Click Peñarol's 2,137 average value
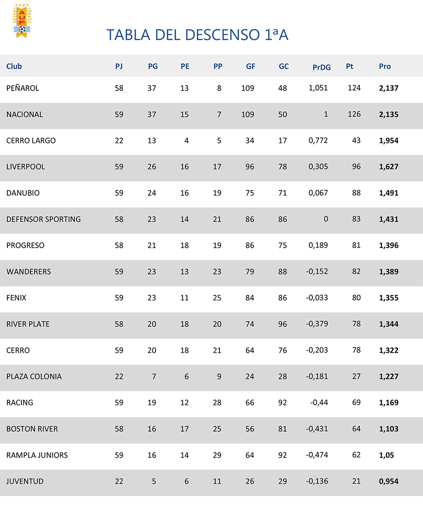The image size is (423, 515). pyautogui.click(x=389, y=88)
